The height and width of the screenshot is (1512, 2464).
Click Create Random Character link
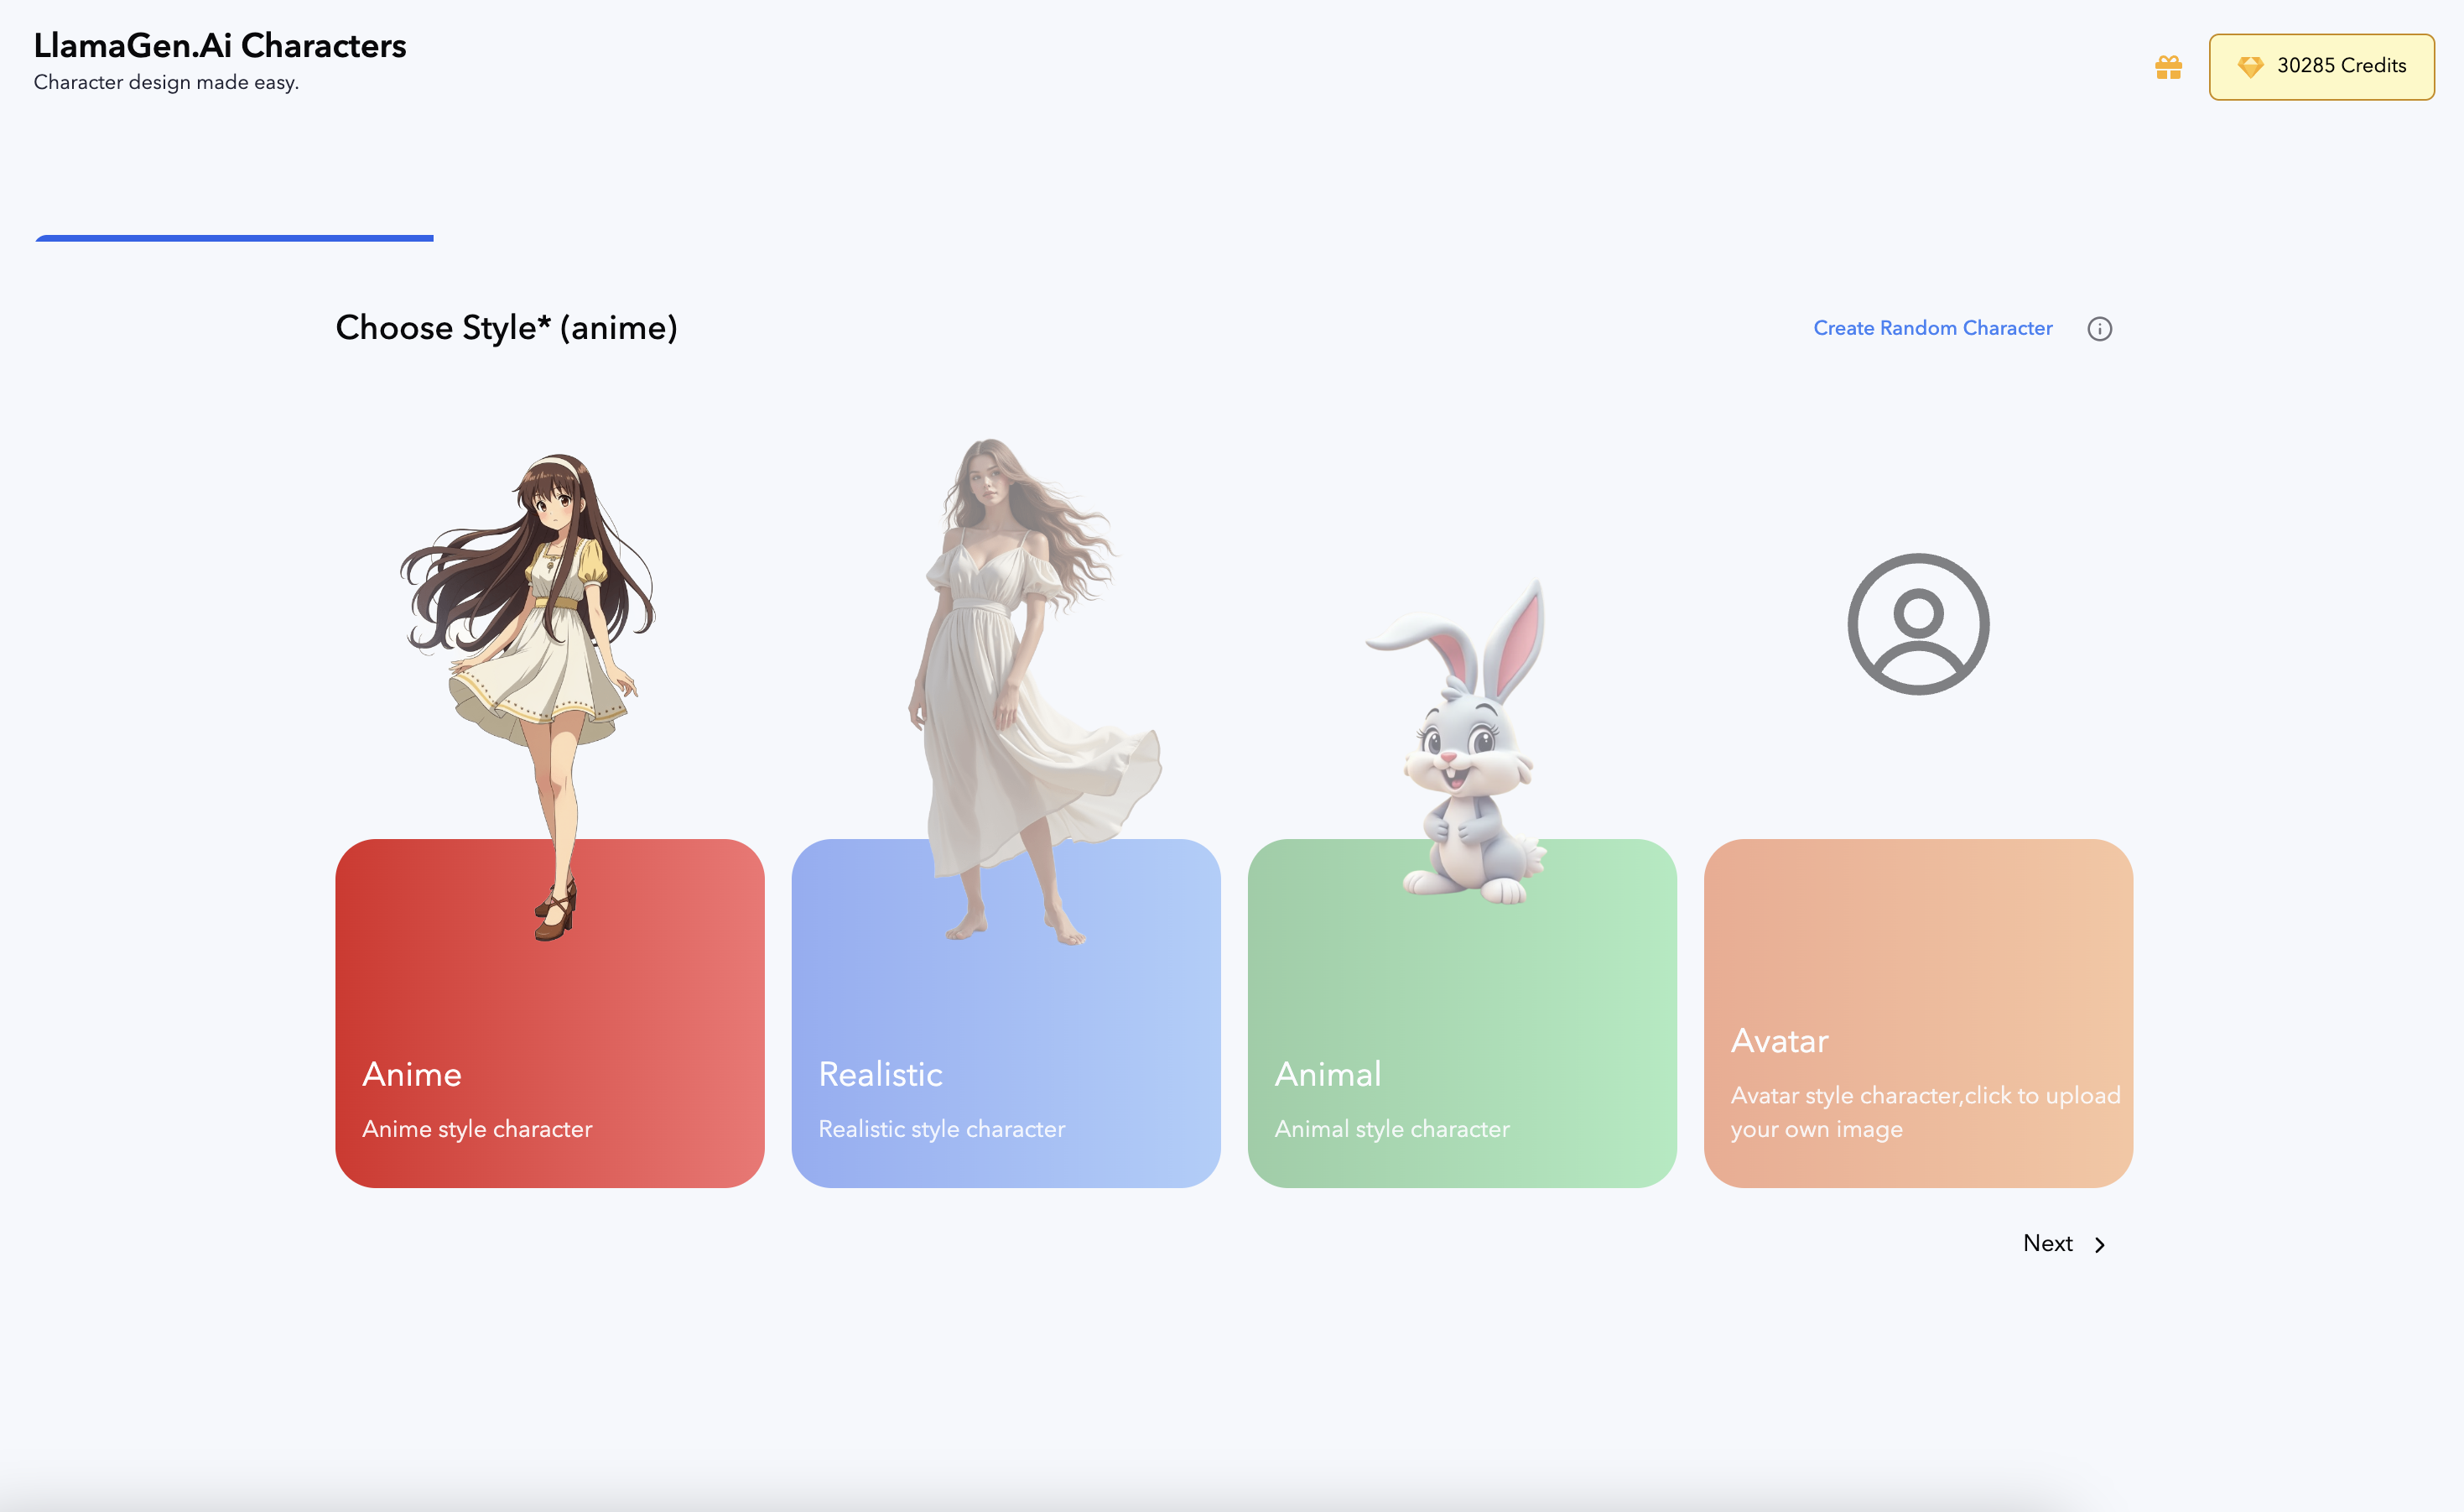[x=1932, y=328]
